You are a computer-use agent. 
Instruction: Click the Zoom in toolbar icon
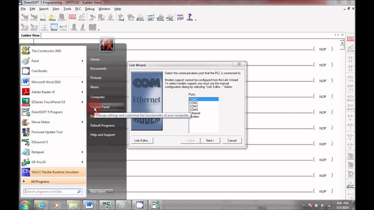click(x=160, y=17)
